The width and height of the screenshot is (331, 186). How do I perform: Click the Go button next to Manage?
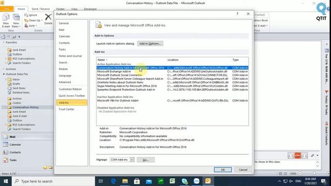(146, 160)
